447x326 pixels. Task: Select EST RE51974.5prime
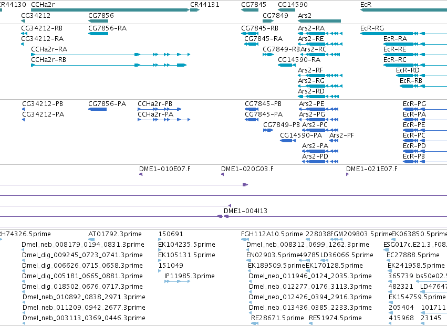click(310, 323)
